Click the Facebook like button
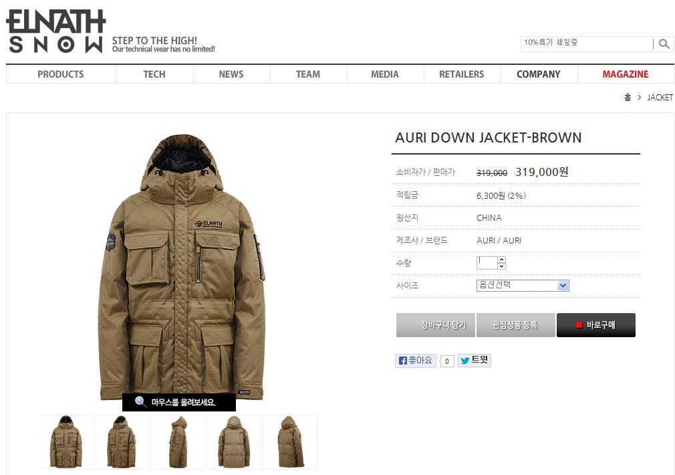 416,361
